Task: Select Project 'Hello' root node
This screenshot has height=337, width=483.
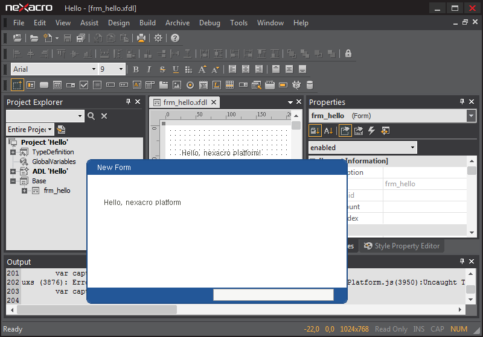Action: click(44, 142)
